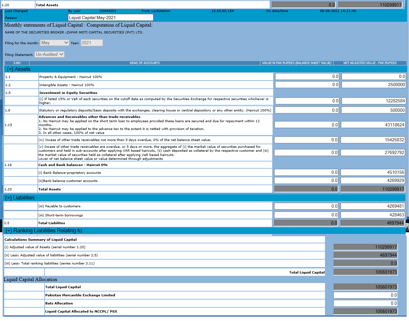Open the filing month dropdown showing May
The width and height of the screenshot is (409, 321).
click(55, 43)
